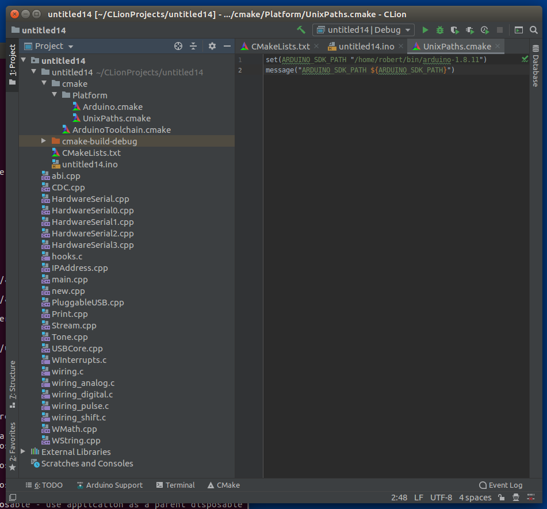Click the green inspection checkmark in editor

[525, 59]
